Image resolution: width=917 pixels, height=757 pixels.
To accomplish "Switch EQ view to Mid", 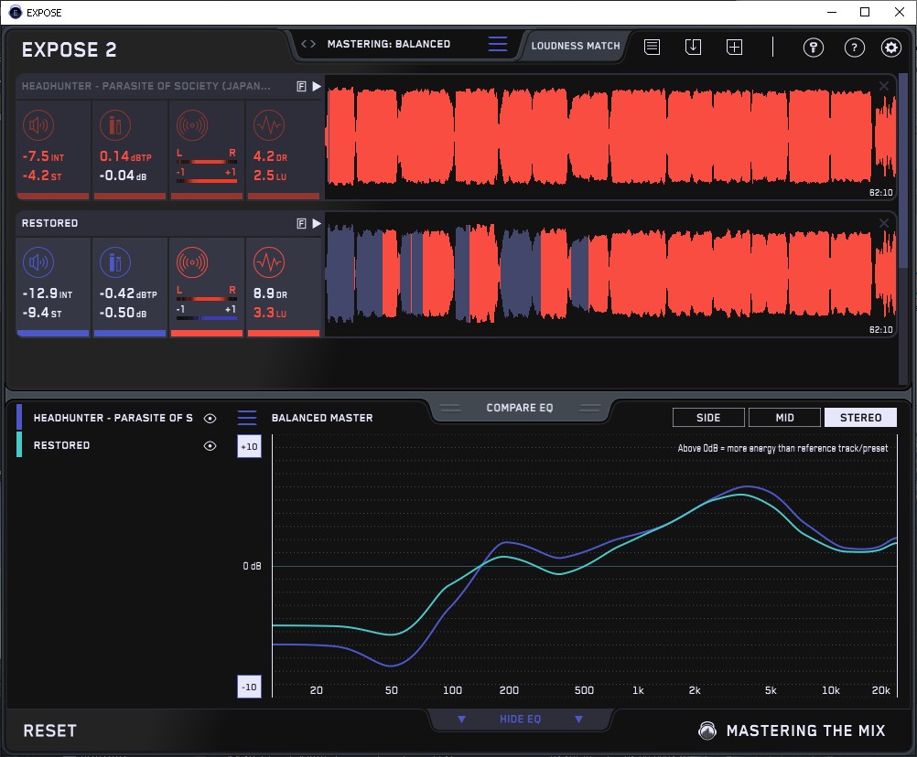I will point(784,418).
